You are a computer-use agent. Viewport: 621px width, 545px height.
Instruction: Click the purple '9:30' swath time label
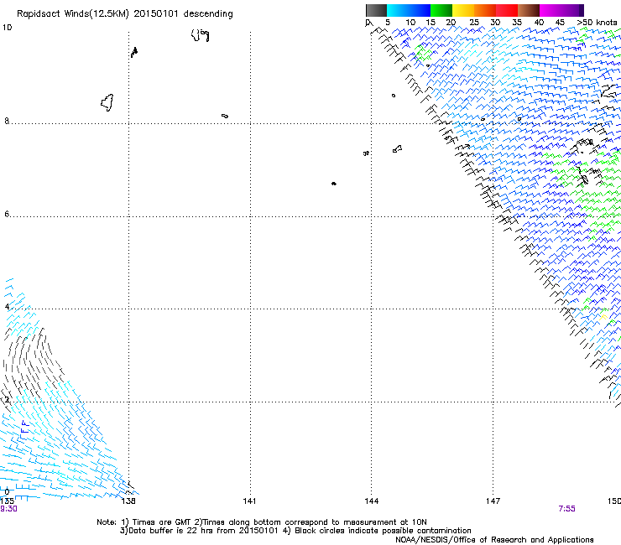tap(8, 509)
